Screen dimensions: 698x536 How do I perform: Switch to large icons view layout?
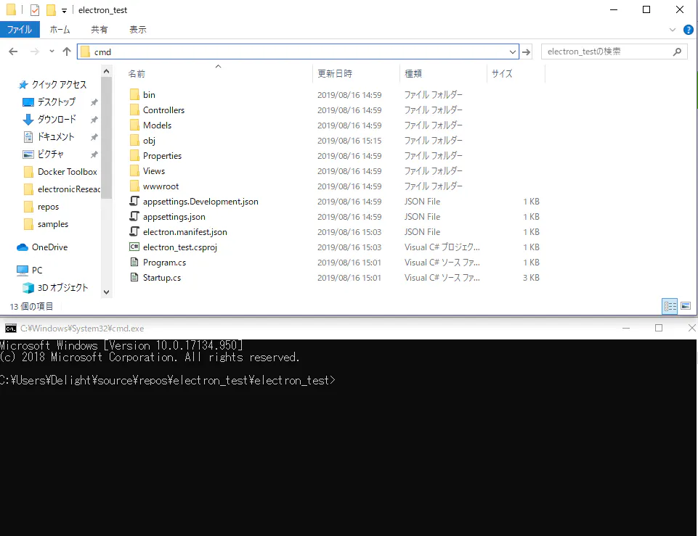coord(686,306)
